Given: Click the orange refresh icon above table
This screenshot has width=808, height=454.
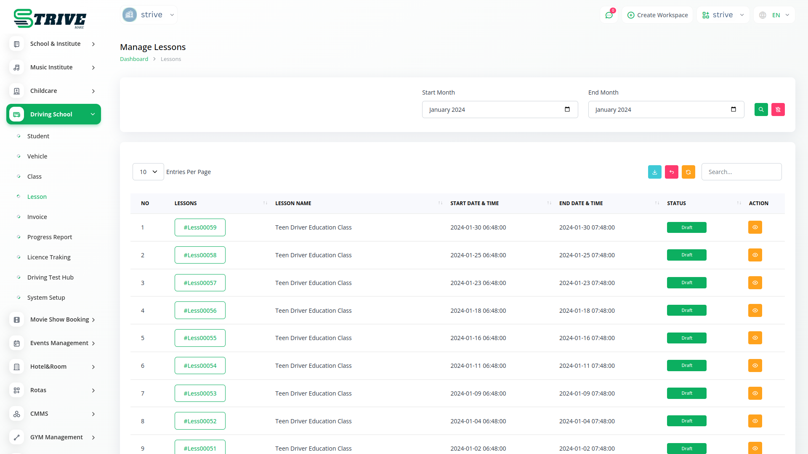Looking at the screenshot, I should (688, 172).
